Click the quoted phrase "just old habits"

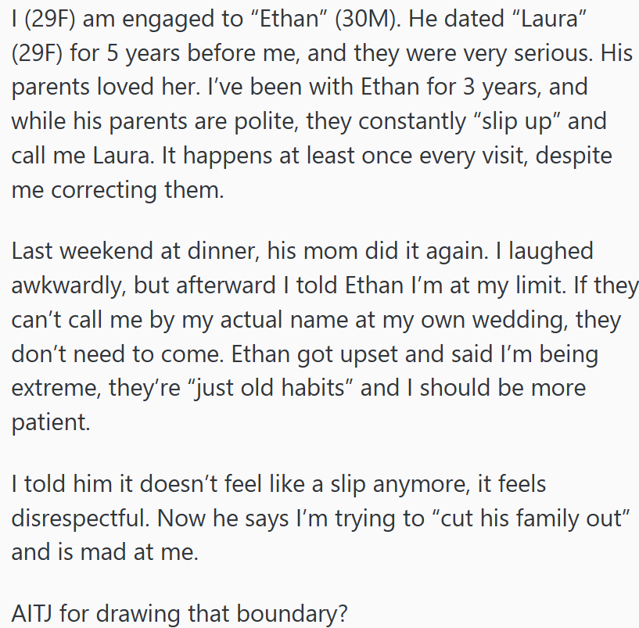click(302, 389)
